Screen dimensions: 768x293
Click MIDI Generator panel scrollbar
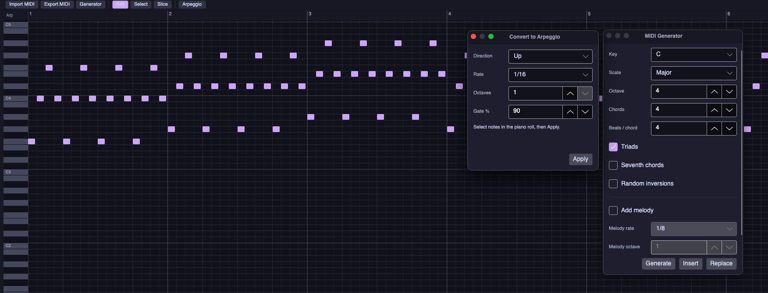pos(741,143)
